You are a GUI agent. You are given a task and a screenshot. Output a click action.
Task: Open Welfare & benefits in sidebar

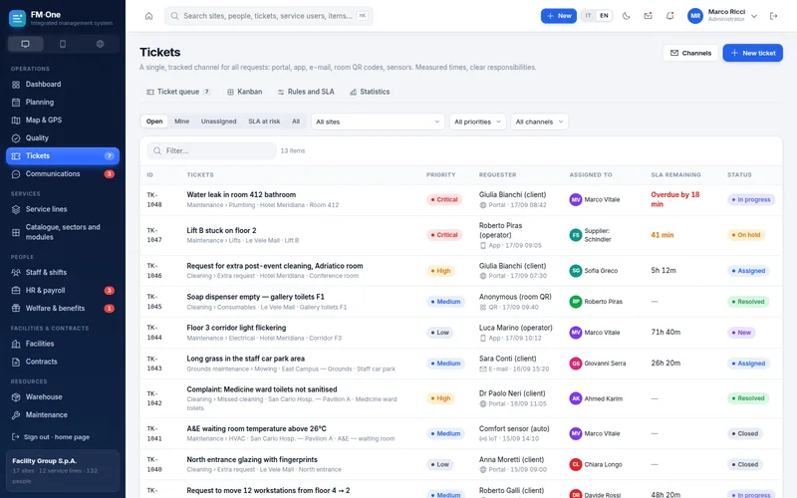pyautogui.click(x=63, y=308)
